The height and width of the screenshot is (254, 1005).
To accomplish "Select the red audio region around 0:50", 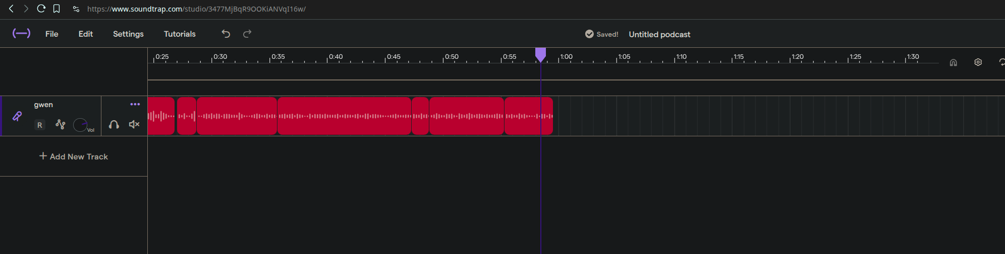I will click(467, 116).
